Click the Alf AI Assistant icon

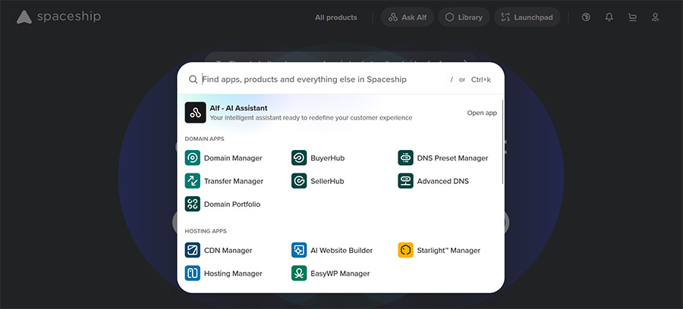click(x=195, y=113)
